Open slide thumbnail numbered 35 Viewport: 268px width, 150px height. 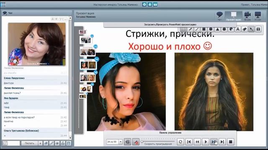coord(88,77)
